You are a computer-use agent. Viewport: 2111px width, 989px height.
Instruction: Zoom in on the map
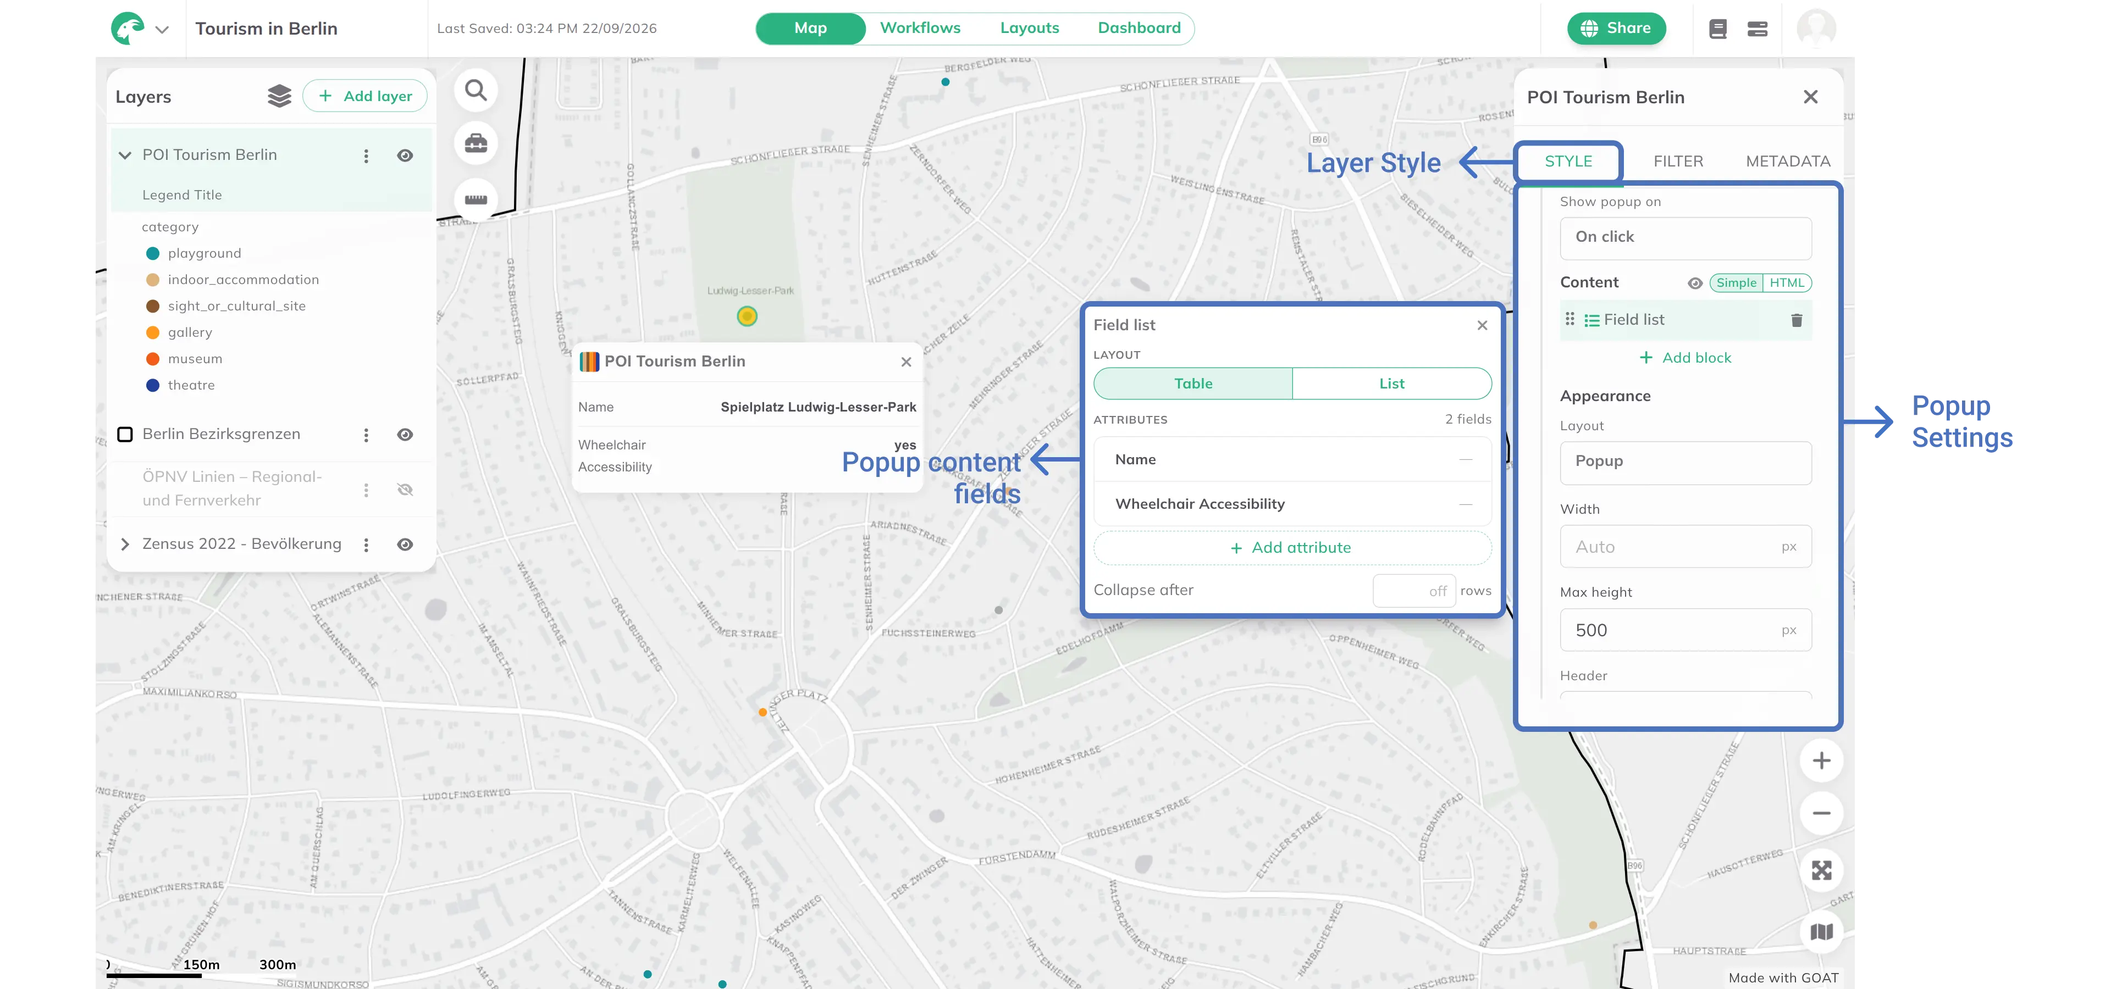click(x=1821, y=760)
